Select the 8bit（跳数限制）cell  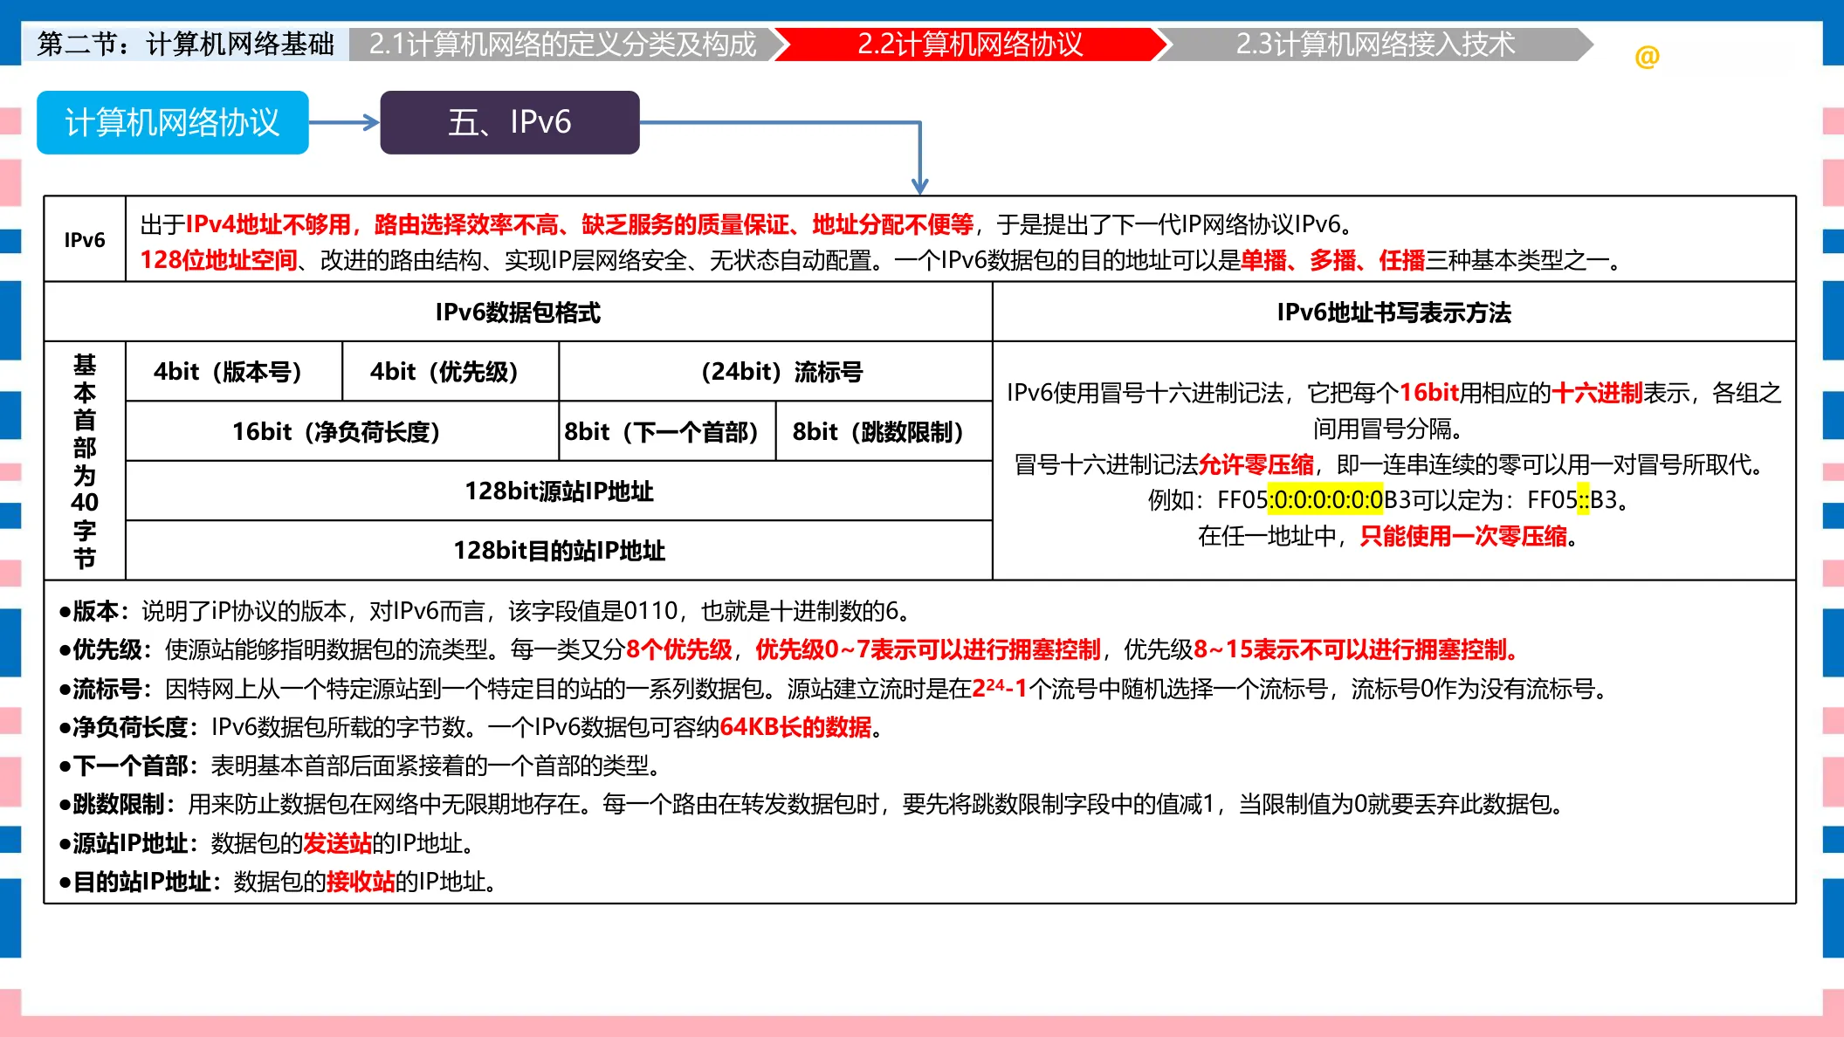click(884, 432)
